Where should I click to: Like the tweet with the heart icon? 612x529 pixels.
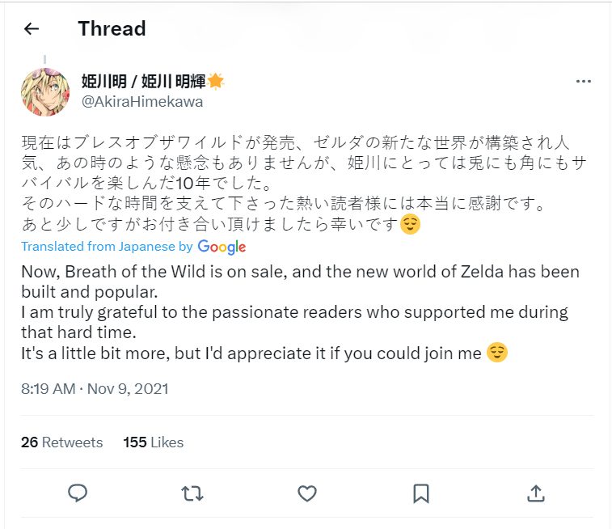[x=306, y=493]
